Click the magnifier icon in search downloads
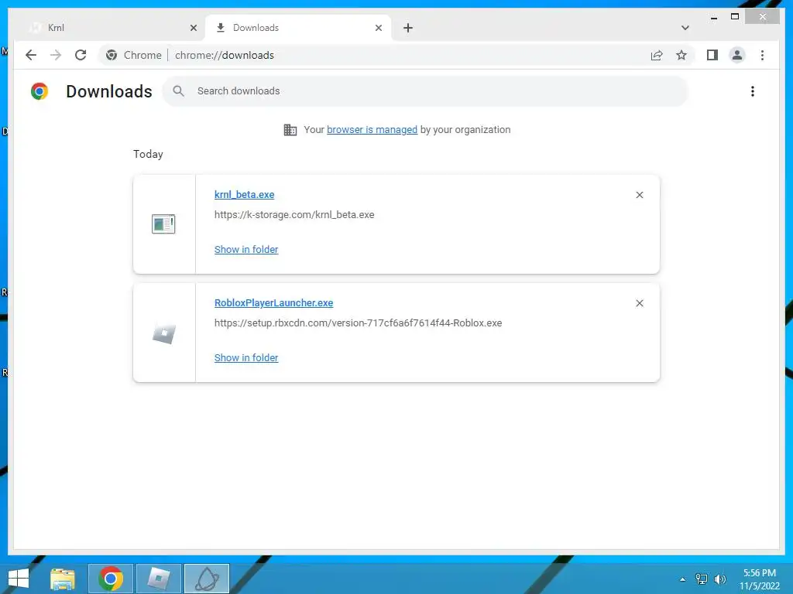 (x=178, y=91)
